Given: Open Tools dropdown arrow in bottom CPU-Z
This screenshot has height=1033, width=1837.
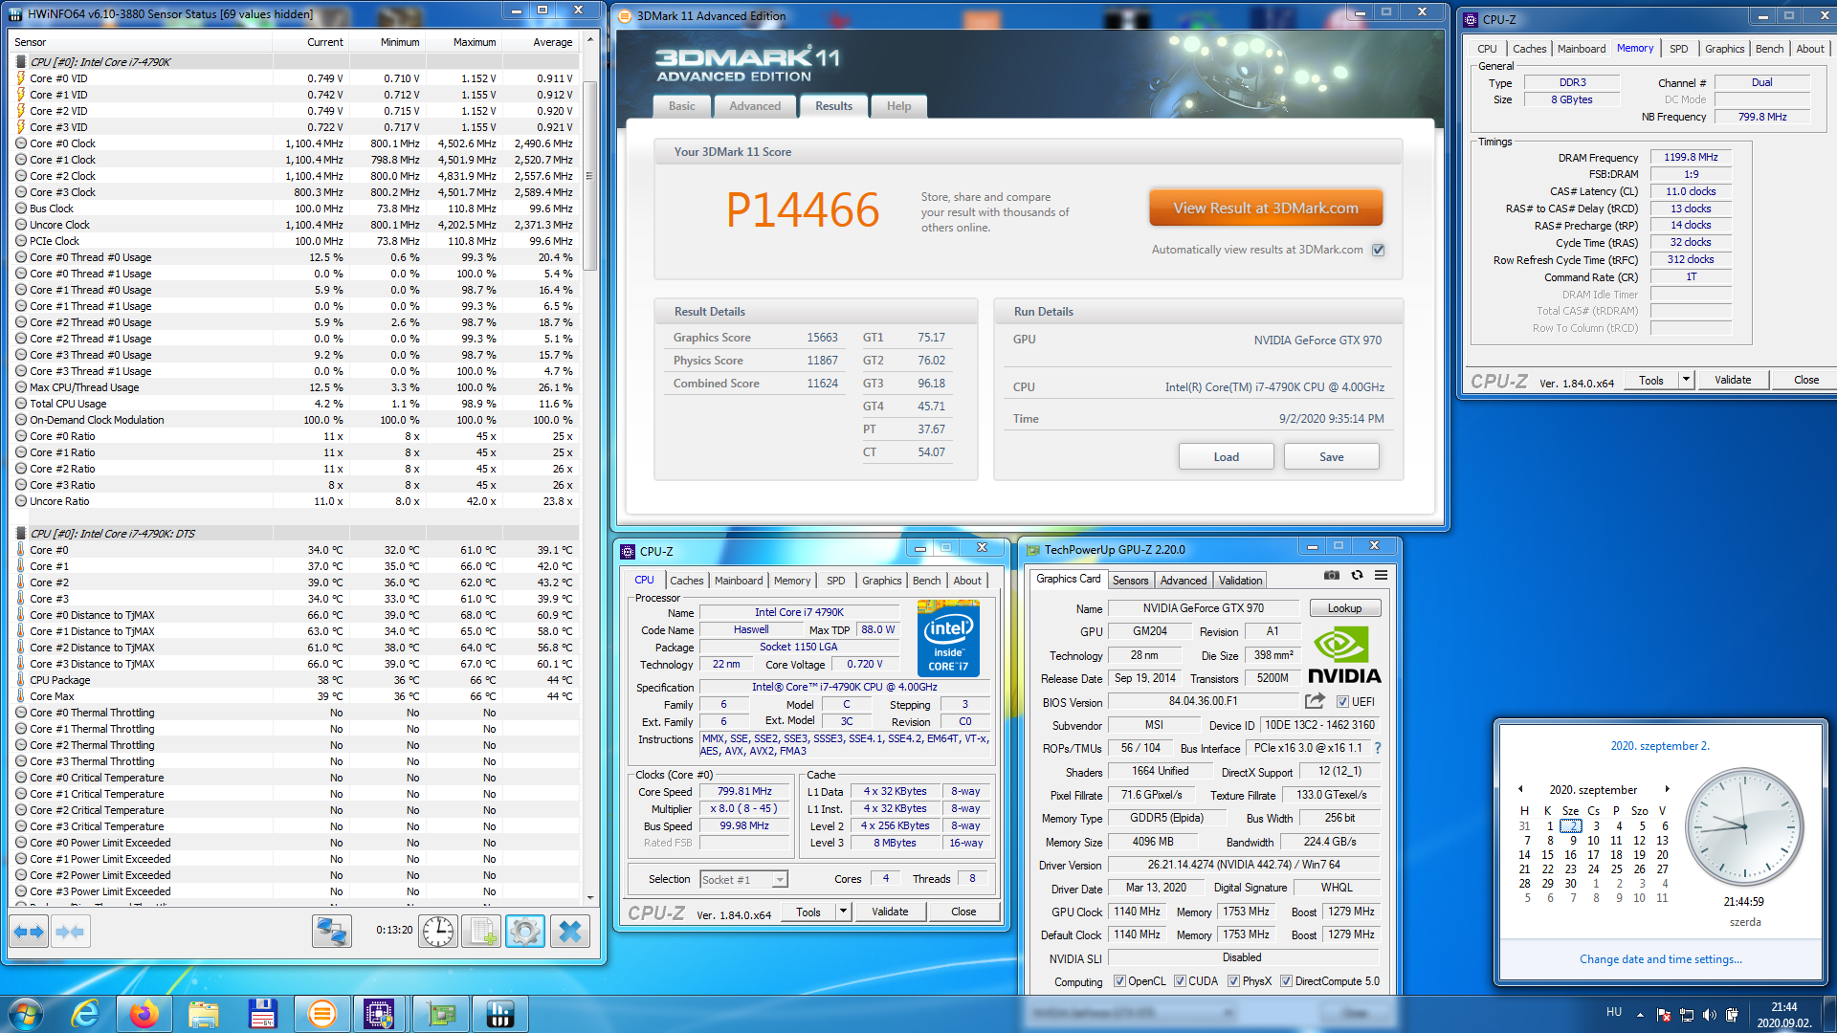Looking at the screenshot, I should click(x=843, y=912).
